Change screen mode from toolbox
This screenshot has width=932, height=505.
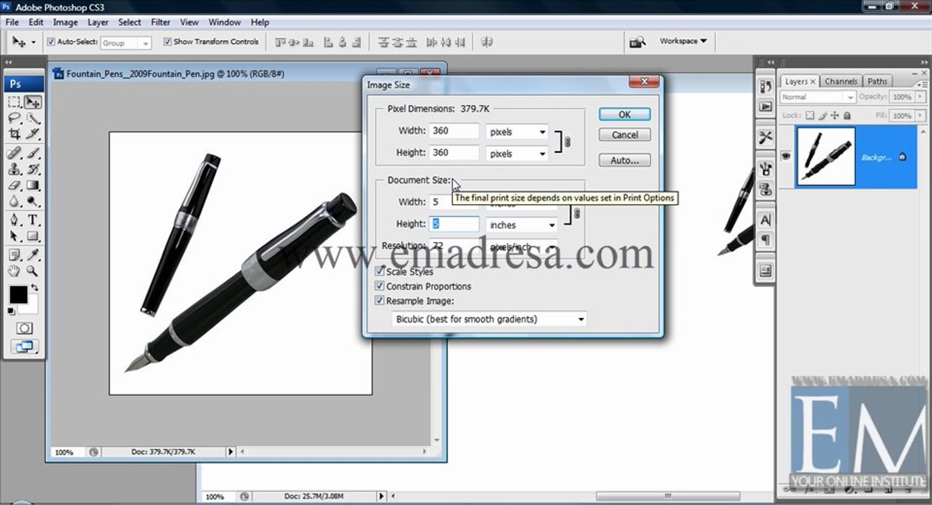coord(25,346)
